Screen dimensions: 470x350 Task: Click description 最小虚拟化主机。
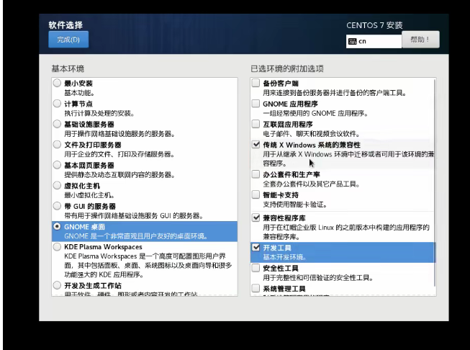coord(89,195)
